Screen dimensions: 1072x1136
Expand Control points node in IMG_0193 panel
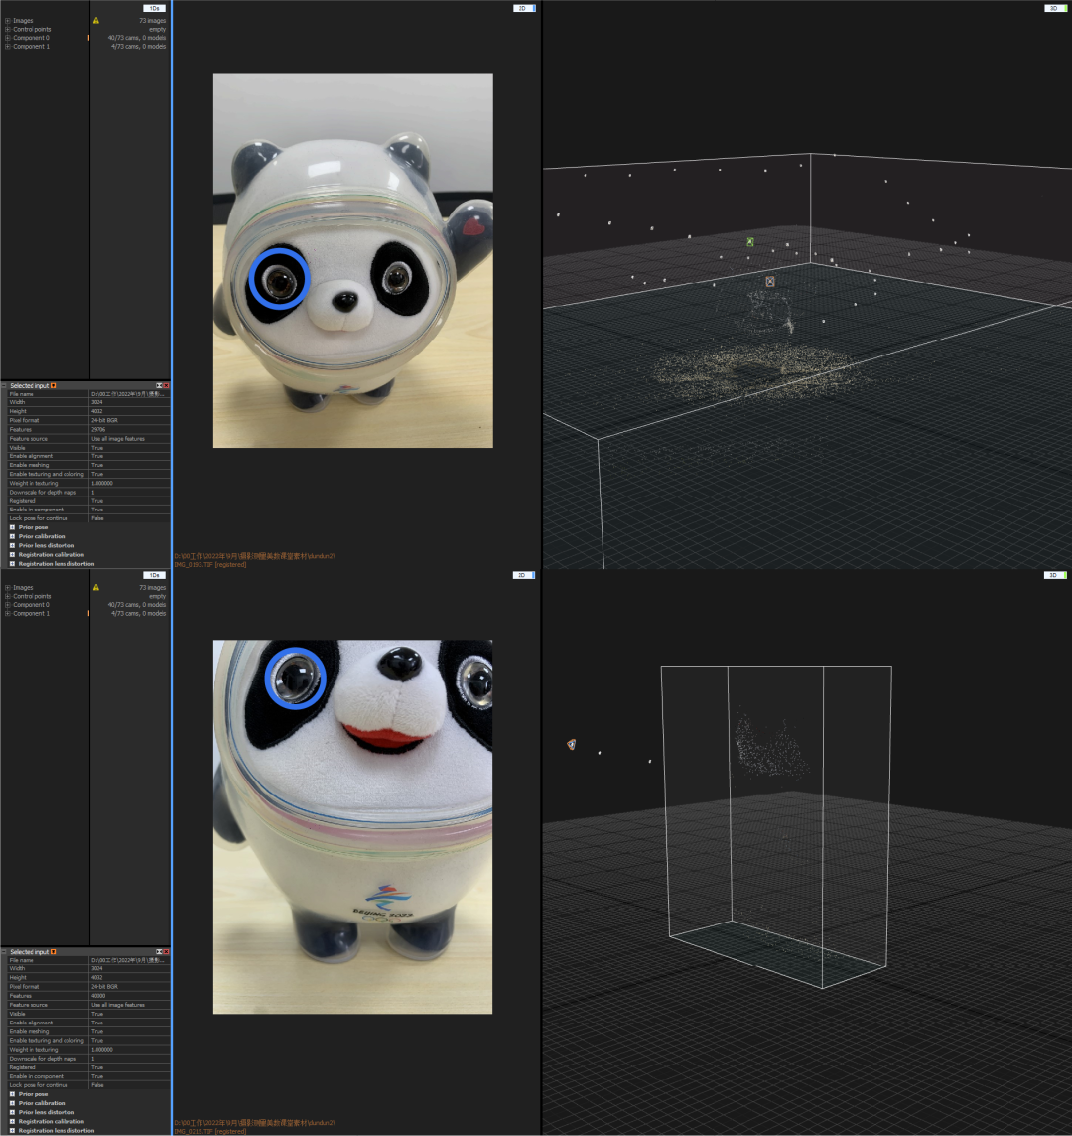tap(7, 29)
